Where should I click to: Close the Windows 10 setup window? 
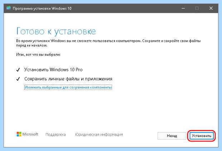[x=211, y=8]
